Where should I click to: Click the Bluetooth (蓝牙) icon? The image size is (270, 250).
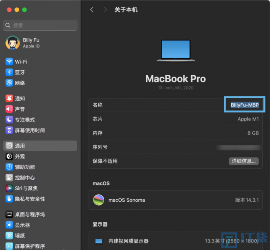[9, 72]
